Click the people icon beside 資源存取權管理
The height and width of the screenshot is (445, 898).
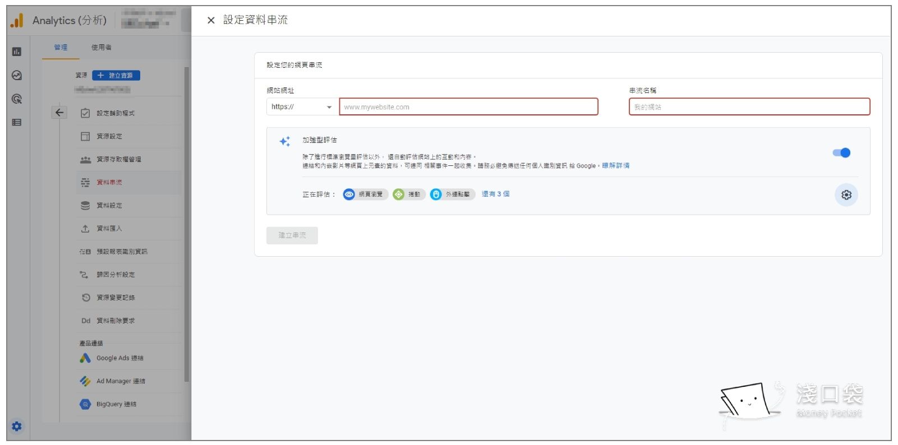pos(85,160)
